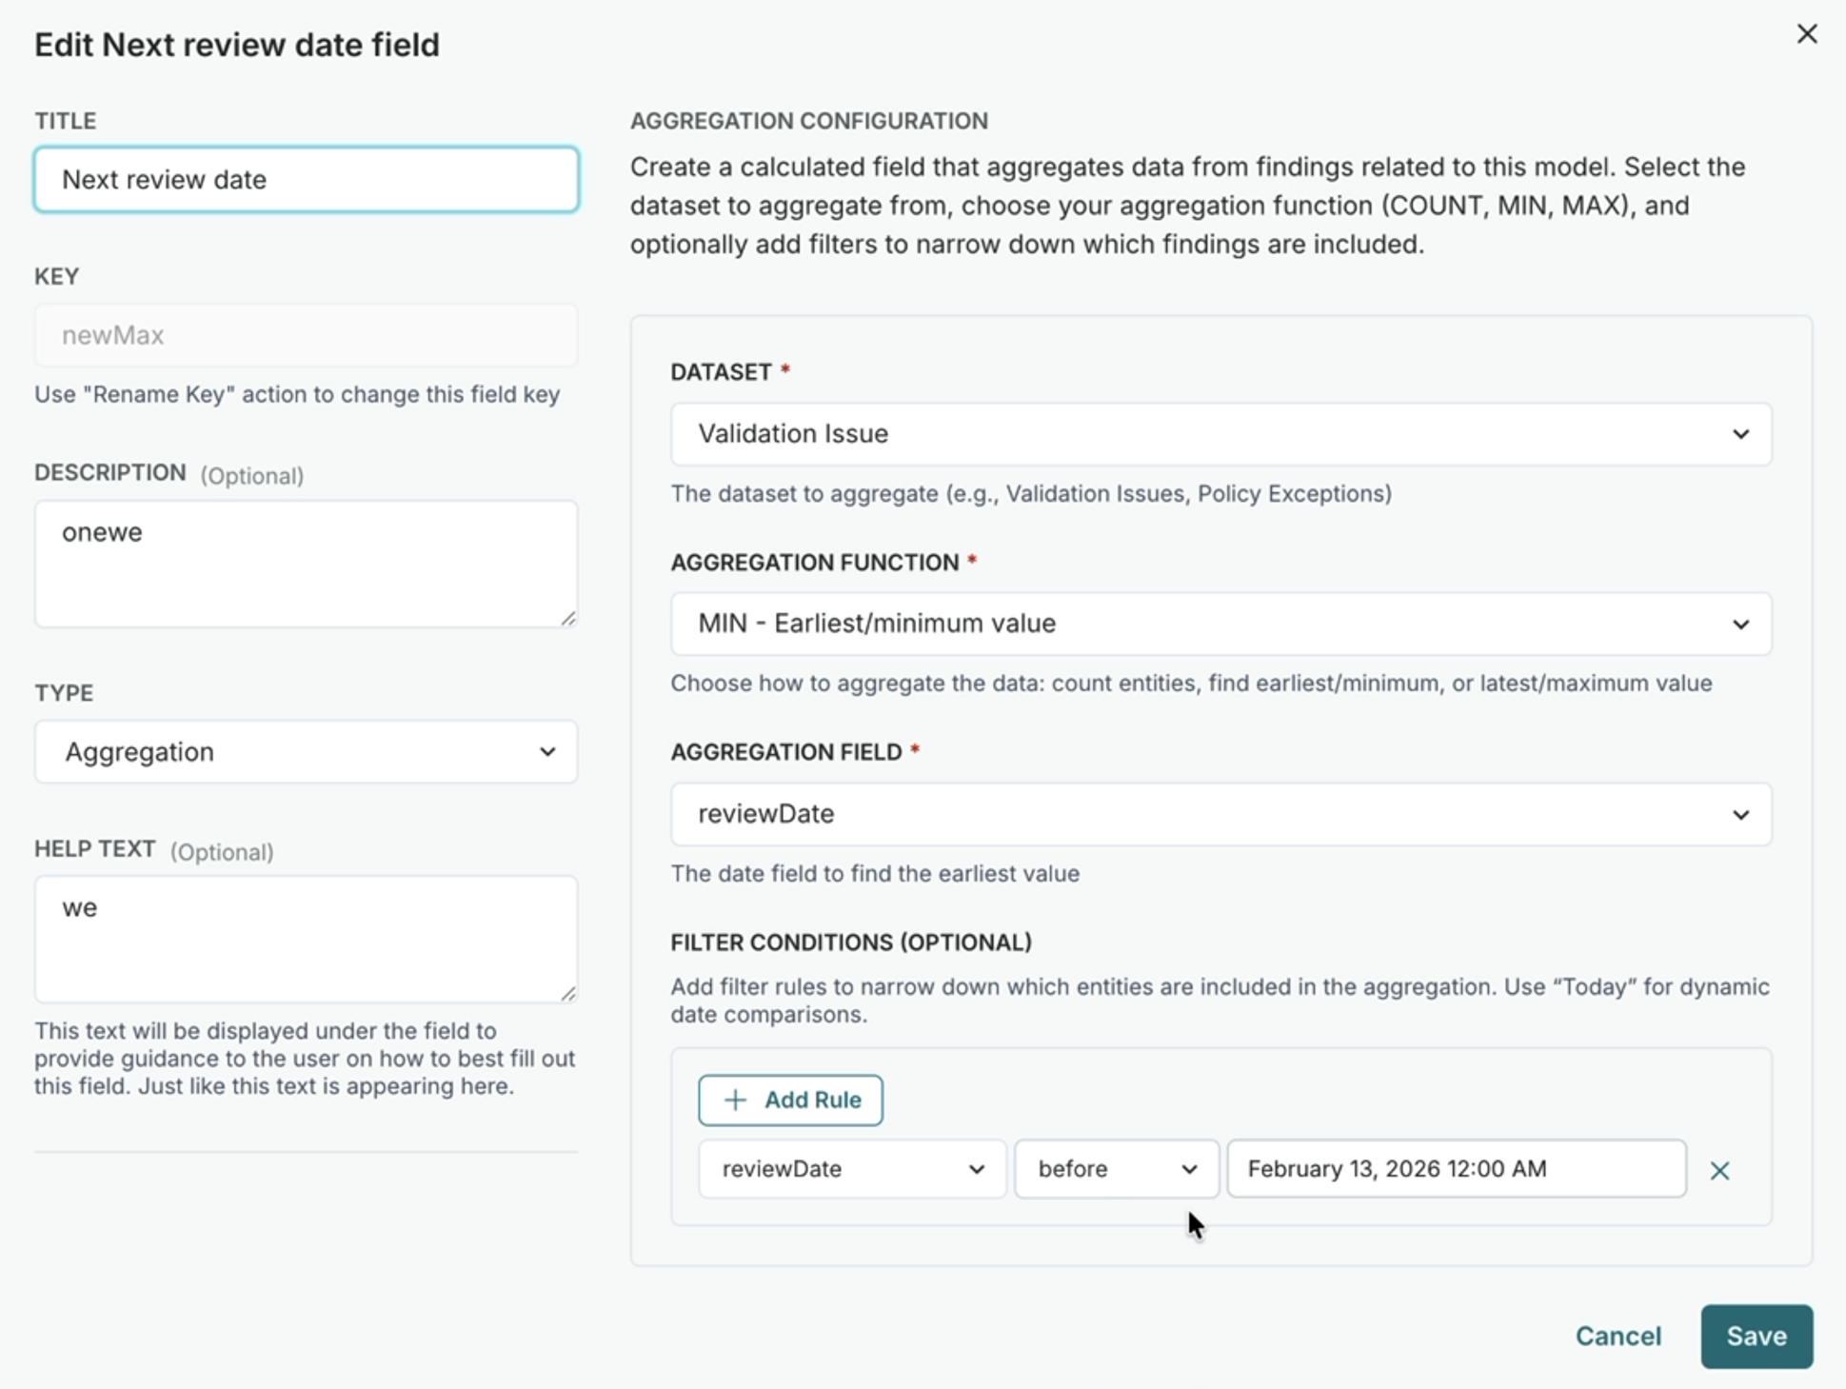Click the filter date value field
Viewport: 1846px width, 1389px height.
[1455, 1169]
